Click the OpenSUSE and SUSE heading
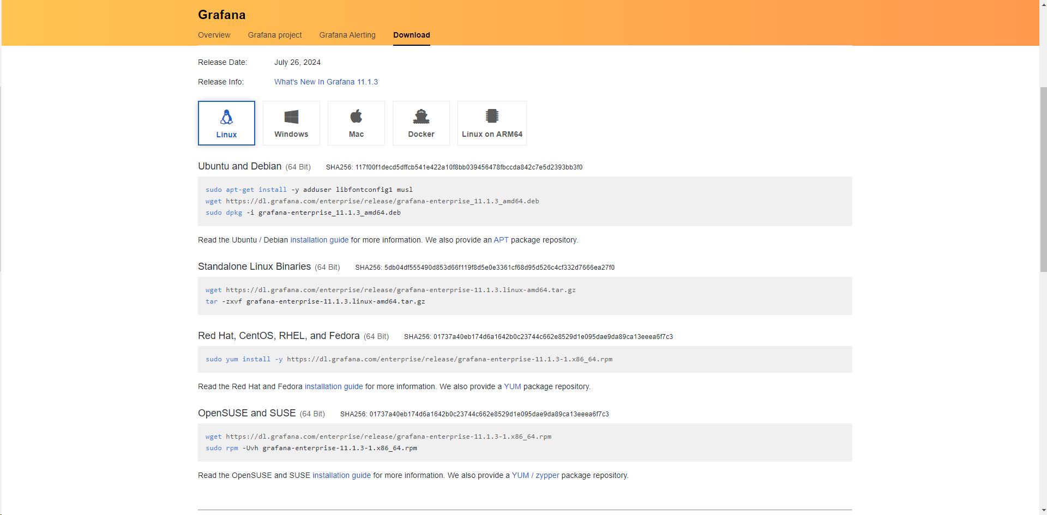 [x=247, y=413]
